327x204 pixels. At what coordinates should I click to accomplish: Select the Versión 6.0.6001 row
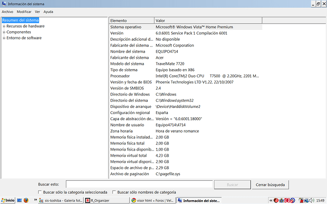pyautogui.click(x=186, y=33)
